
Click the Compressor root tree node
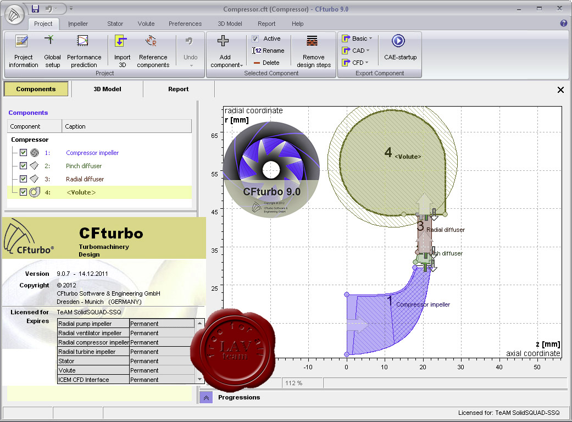(x=30, y=140)
